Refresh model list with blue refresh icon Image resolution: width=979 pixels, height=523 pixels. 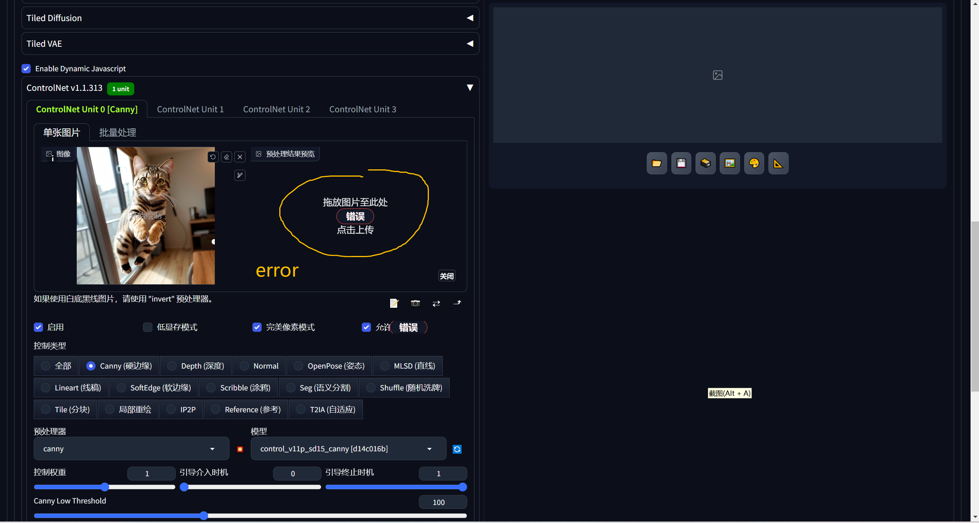click(457, 449)
